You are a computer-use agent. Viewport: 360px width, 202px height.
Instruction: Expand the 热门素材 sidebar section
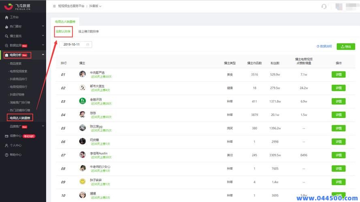click(43, 27)
